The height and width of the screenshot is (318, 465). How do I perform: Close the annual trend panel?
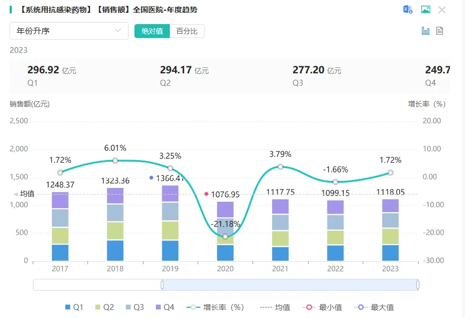[x=442, y=10]
